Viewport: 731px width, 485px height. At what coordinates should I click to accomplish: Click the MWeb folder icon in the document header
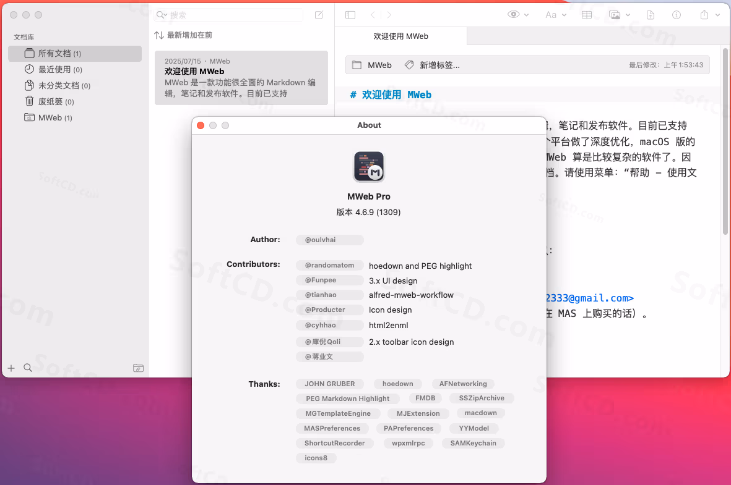click(x=357, y=65)
